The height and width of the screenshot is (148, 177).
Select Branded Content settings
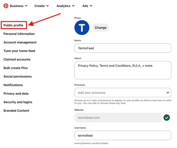[16, 110]
